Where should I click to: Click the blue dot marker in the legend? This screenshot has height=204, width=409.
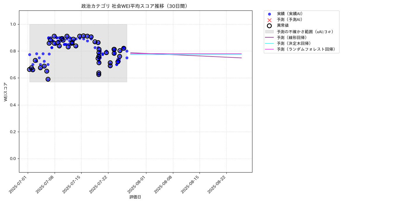(269, 14)
